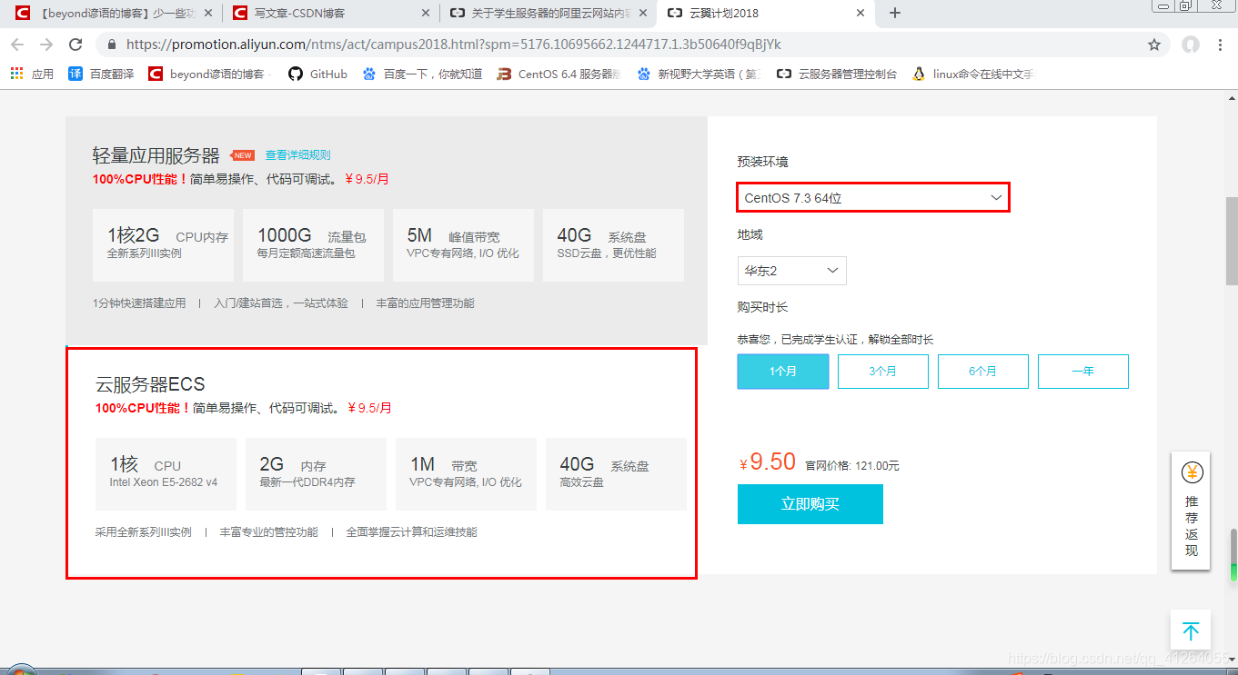Screen dimensions: 1238x675
Task: Open the user profile avatar icon
Action: coord(1191,45)
